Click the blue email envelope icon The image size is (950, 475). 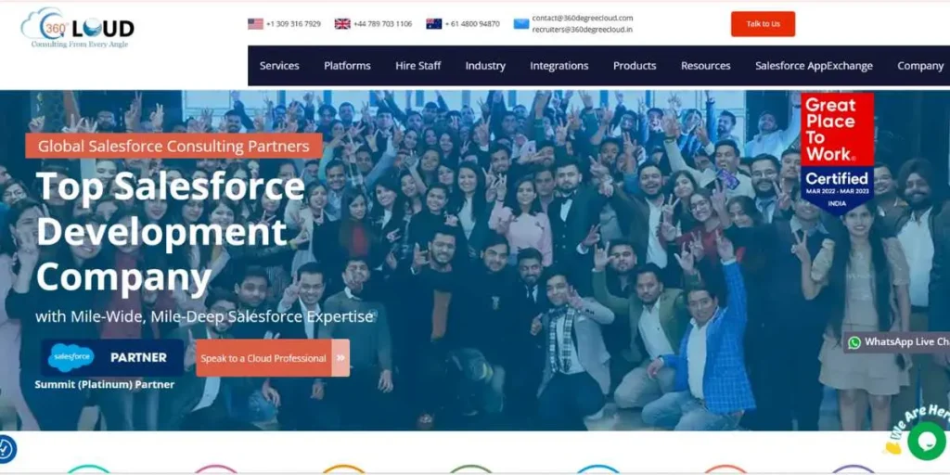tap(521, 23)
